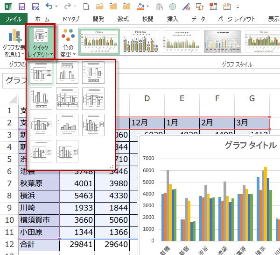Screen dimensions: 280x255
Task: Choose quick layout 11 in last row
Action: pos(67,151)
